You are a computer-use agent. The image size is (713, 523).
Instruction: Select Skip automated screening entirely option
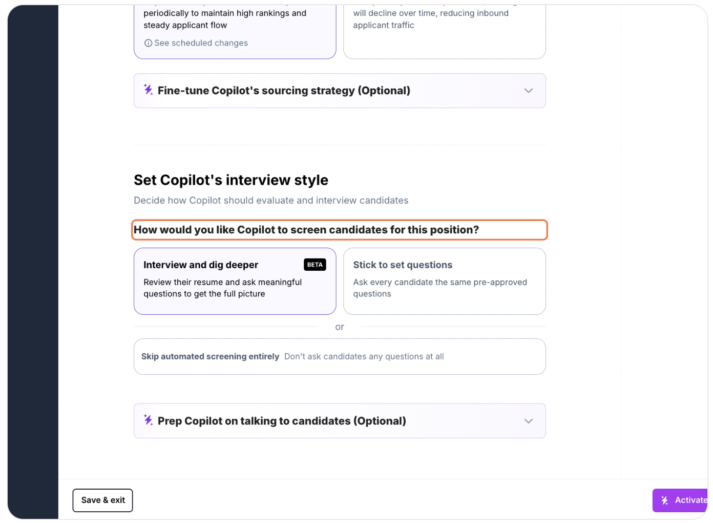(x=340, y=356)
